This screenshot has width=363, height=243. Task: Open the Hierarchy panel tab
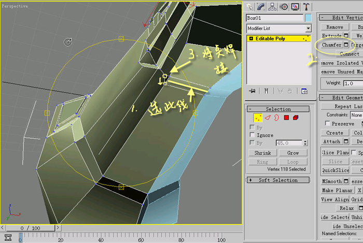pyautogui.click(x=272, y=7)
